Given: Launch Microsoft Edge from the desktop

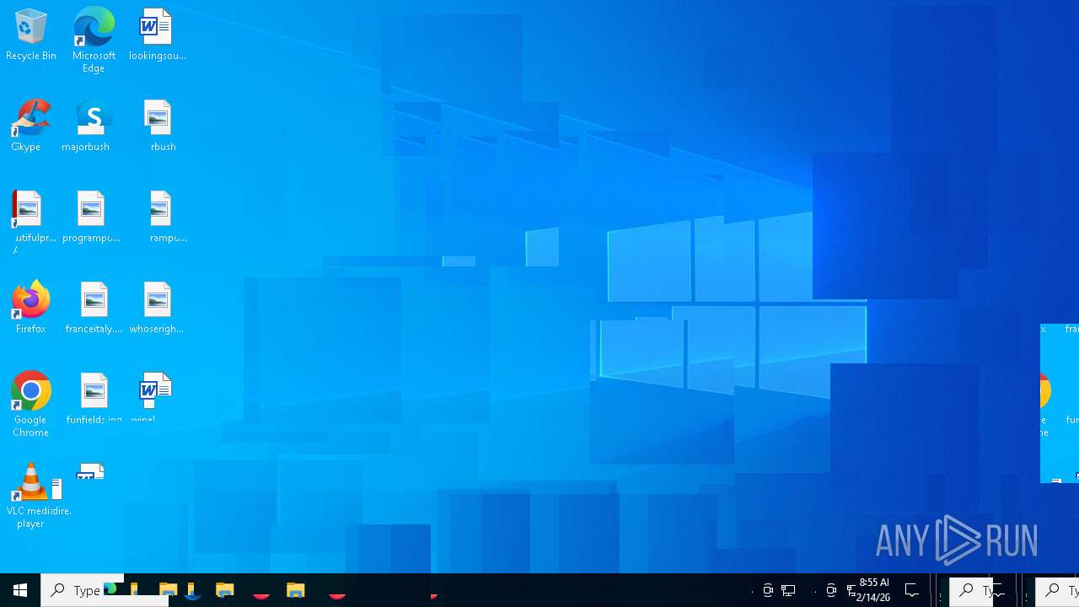Looking at the screenshot, I should pos(94,40).
